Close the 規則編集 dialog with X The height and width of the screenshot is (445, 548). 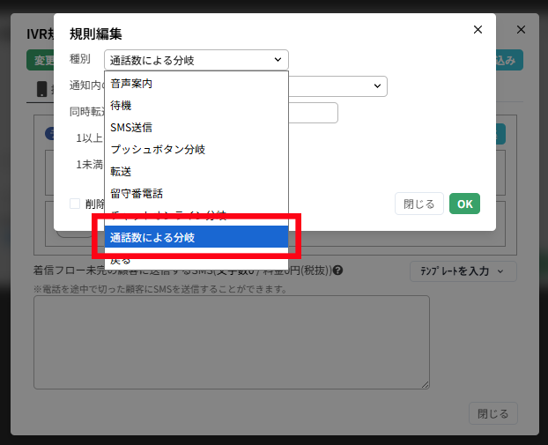478,30
